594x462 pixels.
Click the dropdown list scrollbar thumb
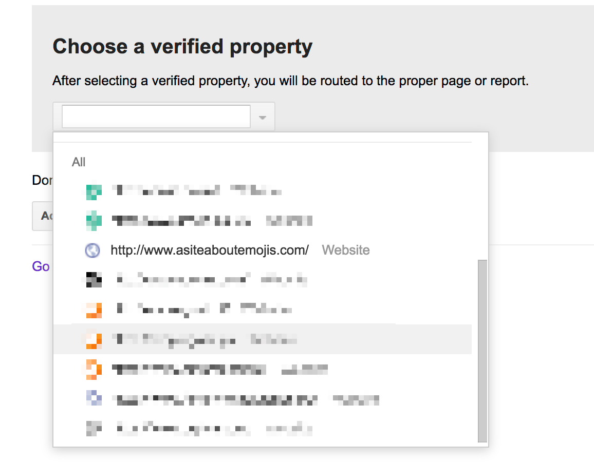click(482, 350)
